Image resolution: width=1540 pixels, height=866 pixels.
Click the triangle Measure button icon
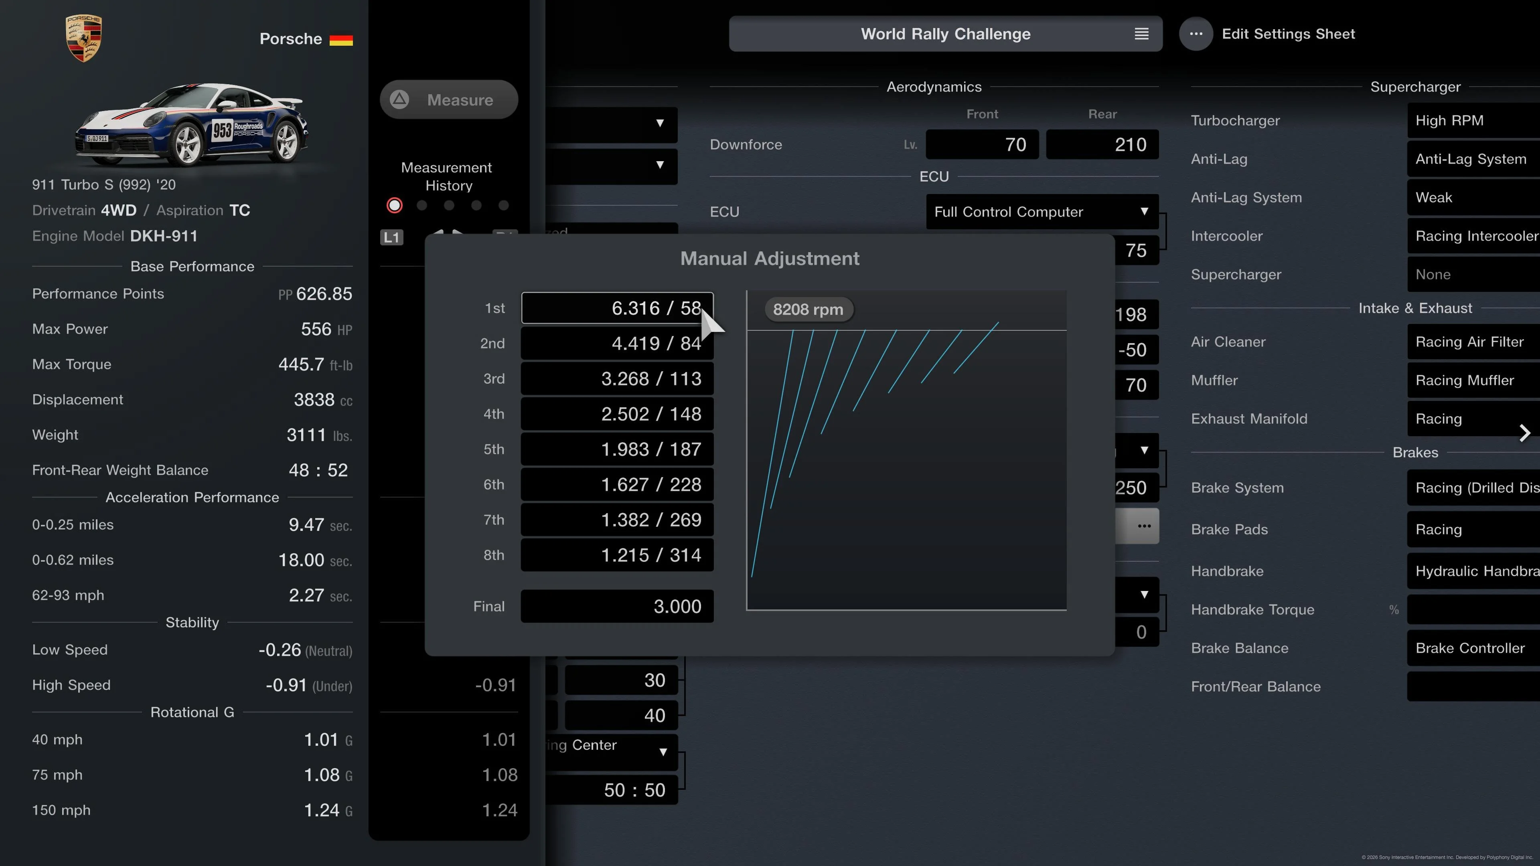coord(399,99)
